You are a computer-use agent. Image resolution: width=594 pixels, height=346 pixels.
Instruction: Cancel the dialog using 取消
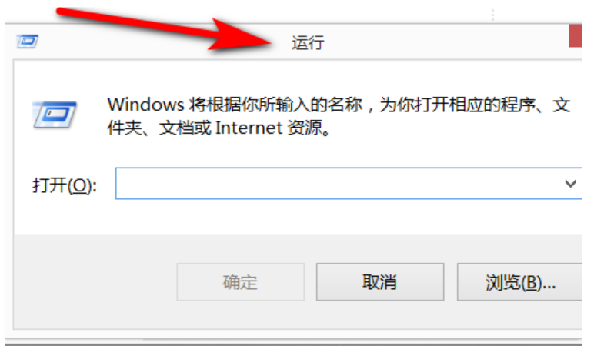tap(380, 282)
